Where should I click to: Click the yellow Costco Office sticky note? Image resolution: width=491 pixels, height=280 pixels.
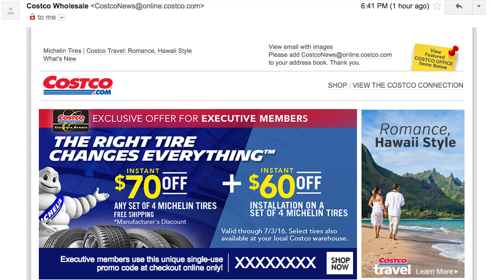435,57
